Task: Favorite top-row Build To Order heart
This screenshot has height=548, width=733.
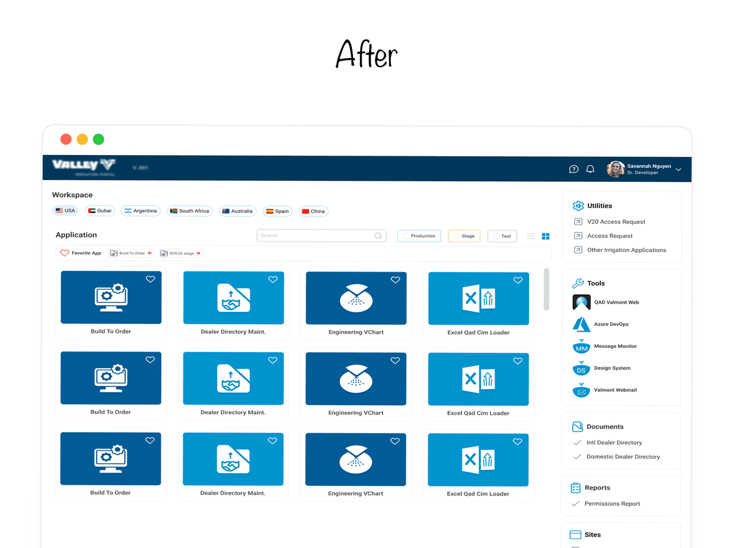Action: (x=150, y=279)
